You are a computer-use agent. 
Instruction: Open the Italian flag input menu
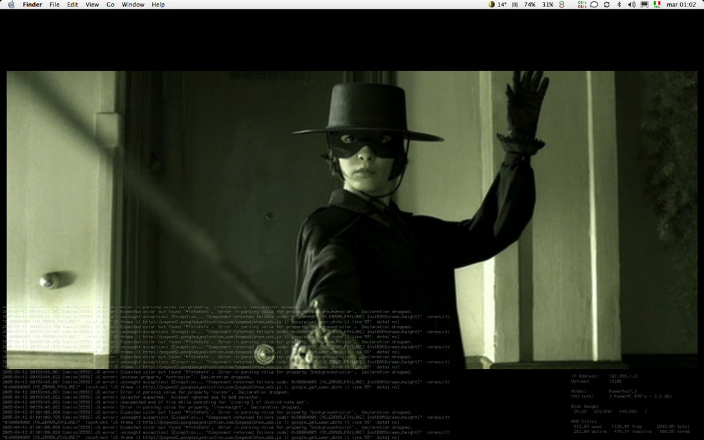click(x=657, y=5)
